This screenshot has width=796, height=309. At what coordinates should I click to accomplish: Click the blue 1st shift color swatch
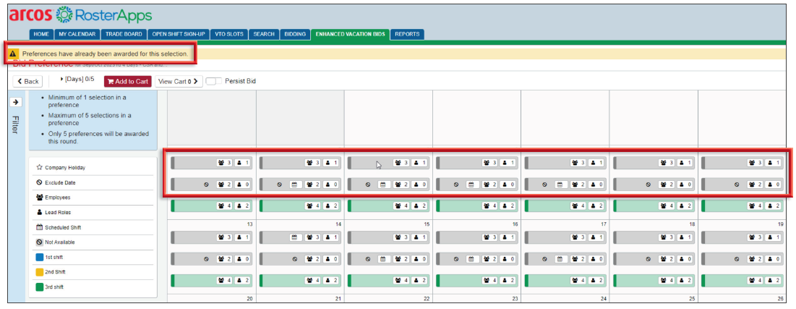tap(39, 257)
